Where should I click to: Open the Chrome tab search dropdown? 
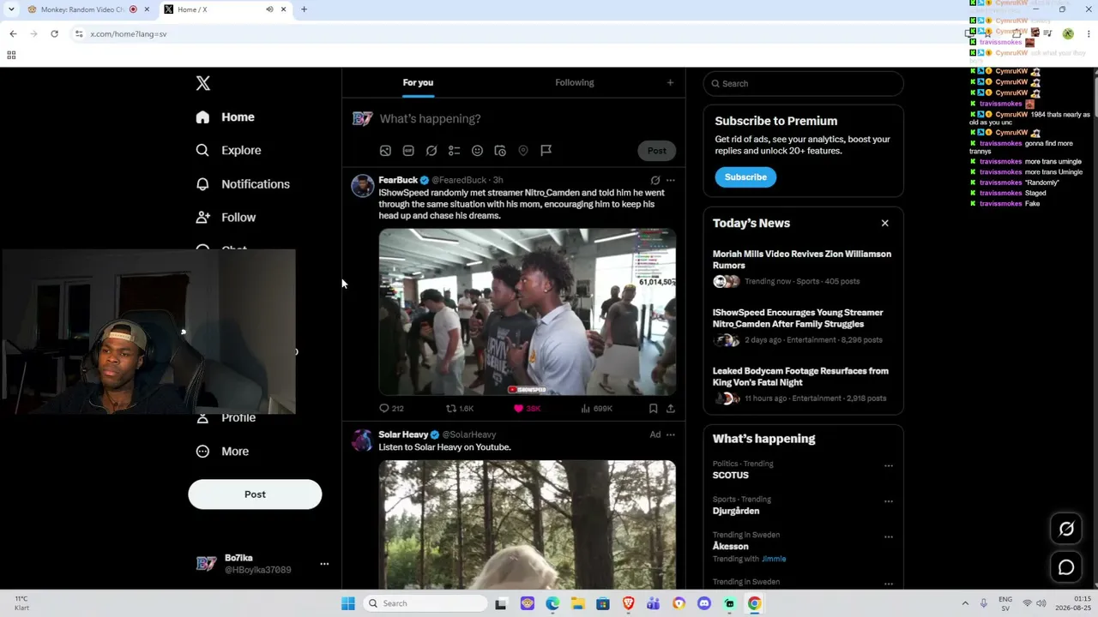click(x=11, y=9)
